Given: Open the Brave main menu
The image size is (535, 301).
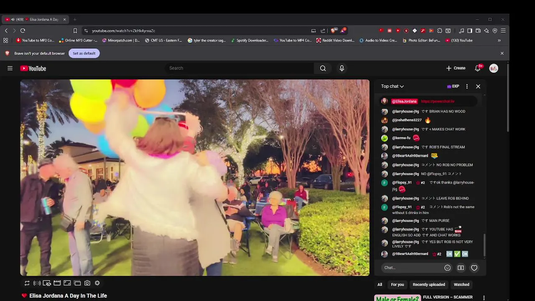Looking at the screenshot, I should point(503,31).
